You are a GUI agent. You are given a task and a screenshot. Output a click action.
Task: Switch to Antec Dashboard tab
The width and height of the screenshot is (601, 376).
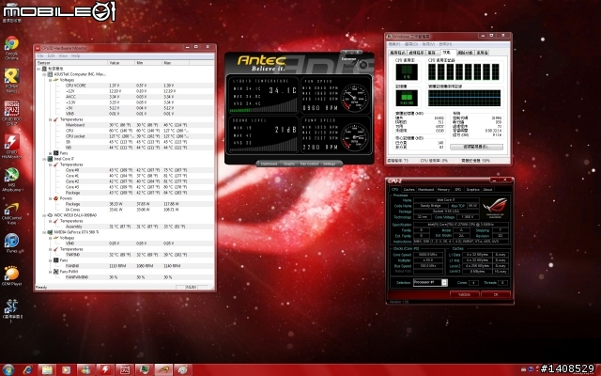coord(269,164)
